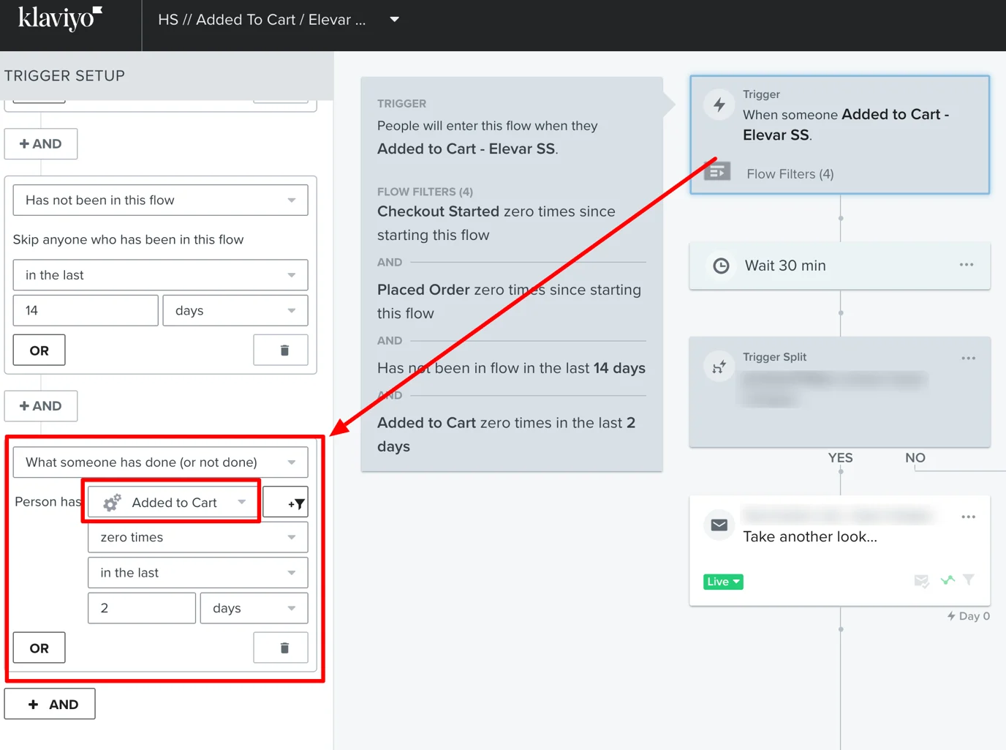Open the Has not been in this flow dropdown

point(160,200)
